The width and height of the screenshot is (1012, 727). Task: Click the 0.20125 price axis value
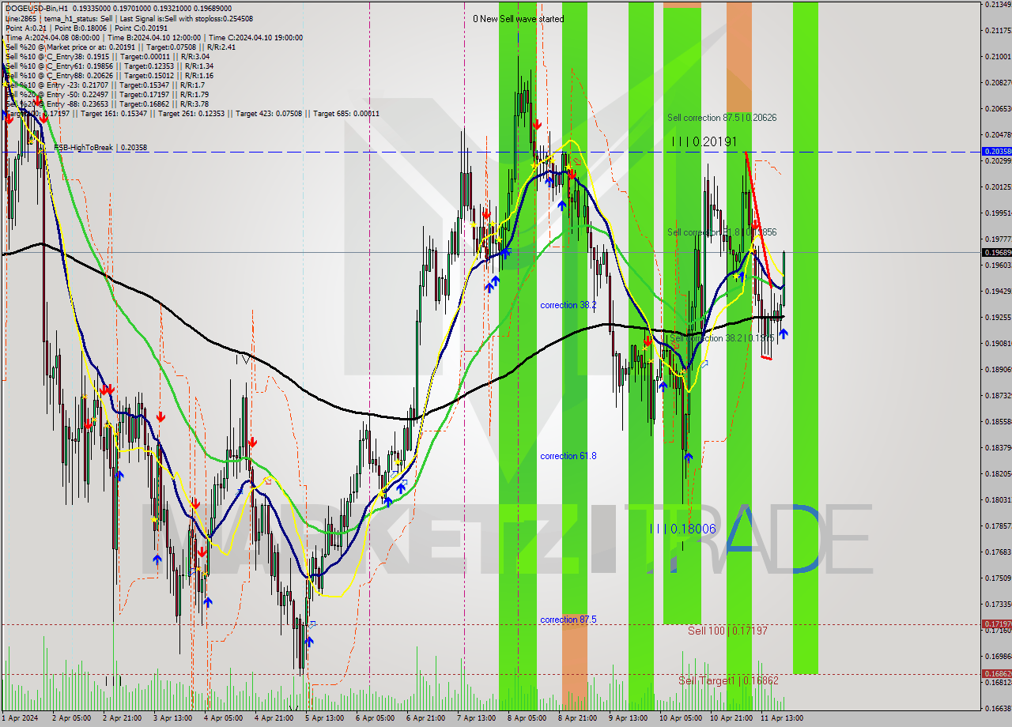pyautogui.click(x=998, y=186)
